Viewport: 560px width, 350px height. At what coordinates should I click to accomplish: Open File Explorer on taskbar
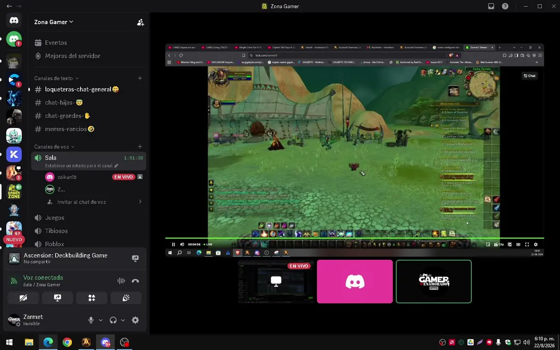(x=29, y=342)
